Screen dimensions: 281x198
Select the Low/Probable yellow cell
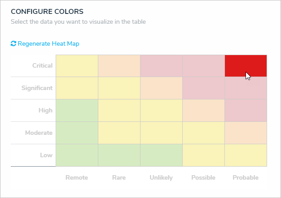coord(246,155)
